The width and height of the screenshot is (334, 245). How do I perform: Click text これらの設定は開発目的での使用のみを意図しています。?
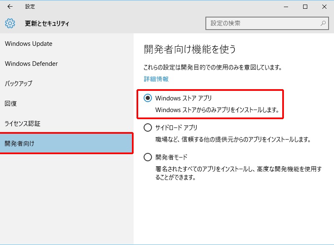[213, 67]
